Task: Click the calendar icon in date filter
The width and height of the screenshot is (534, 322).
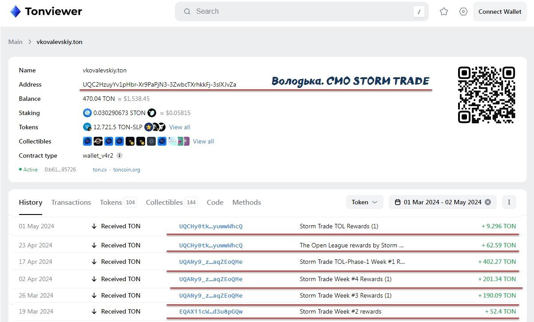Action: [x=397, y=202]
